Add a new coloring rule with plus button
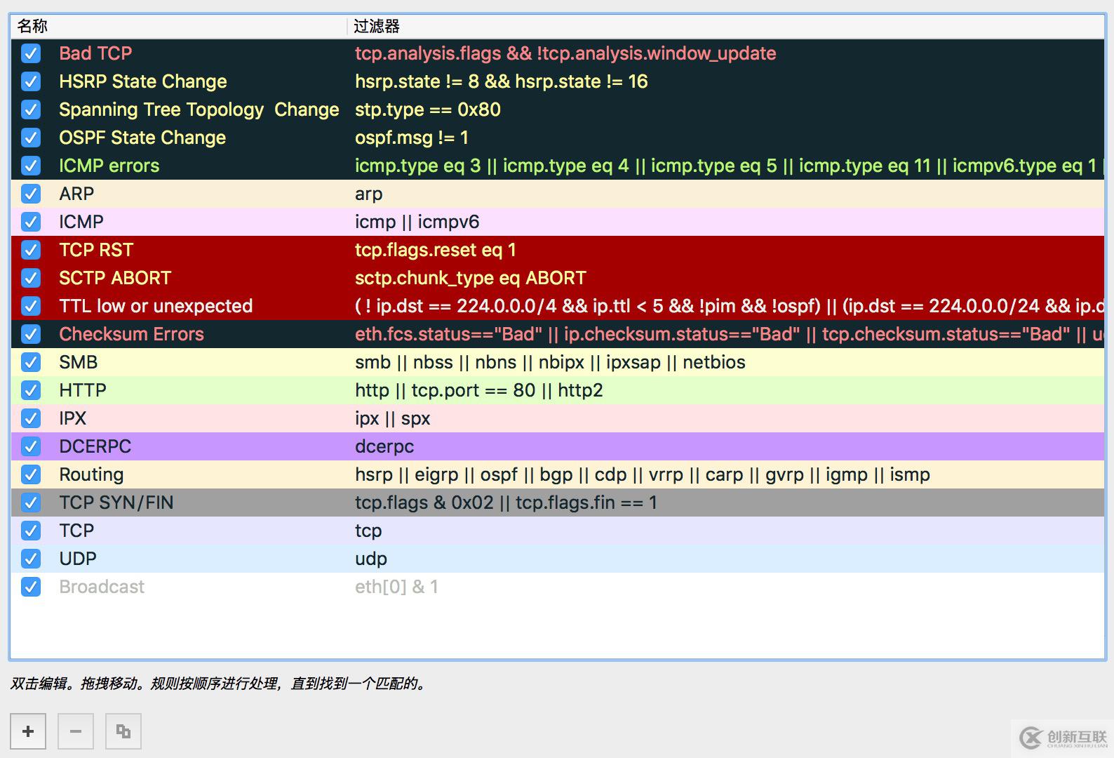 pyautogui.click(x=28, y=731)
